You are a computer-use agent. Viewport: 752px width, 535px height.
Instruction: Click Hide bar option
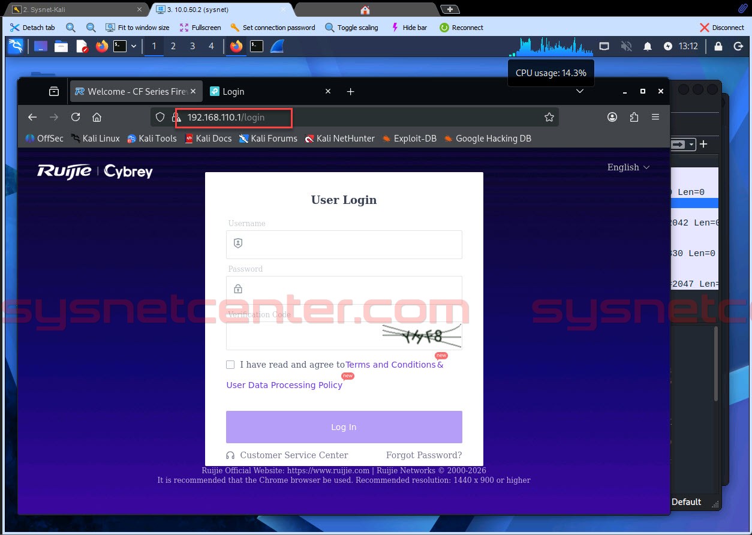408,28
